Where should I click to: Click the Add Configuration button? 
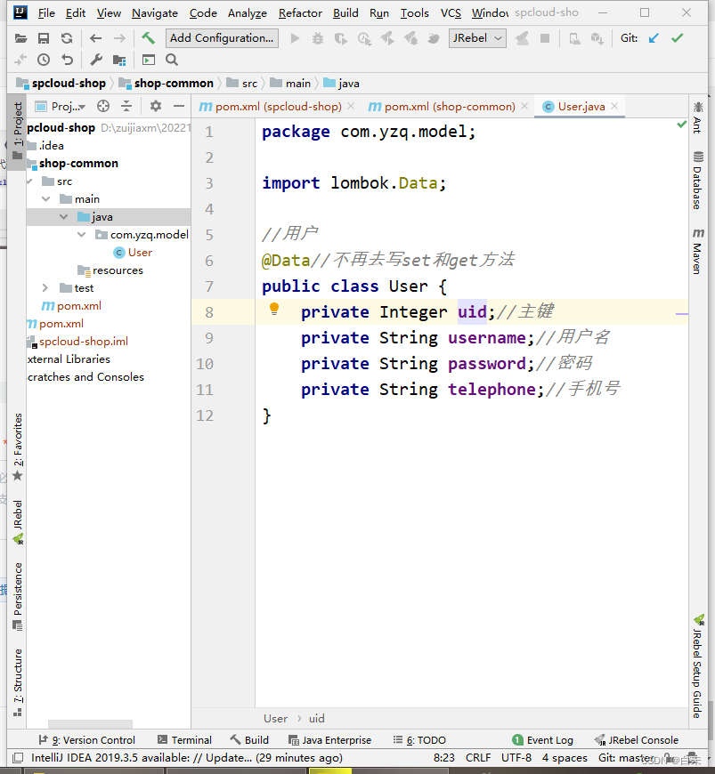pyautogui.click(x=222, y=38)
